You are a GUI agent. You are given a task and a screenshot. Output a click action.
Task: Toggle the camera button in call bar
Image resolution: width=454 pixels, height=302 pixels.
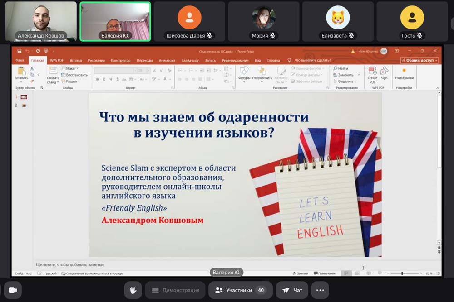[x=12, y=290]
